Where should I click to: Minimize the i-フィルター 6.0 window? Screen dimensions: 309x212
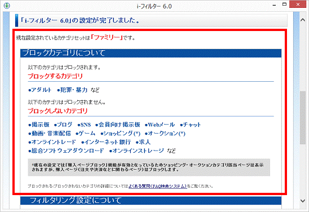274,5
